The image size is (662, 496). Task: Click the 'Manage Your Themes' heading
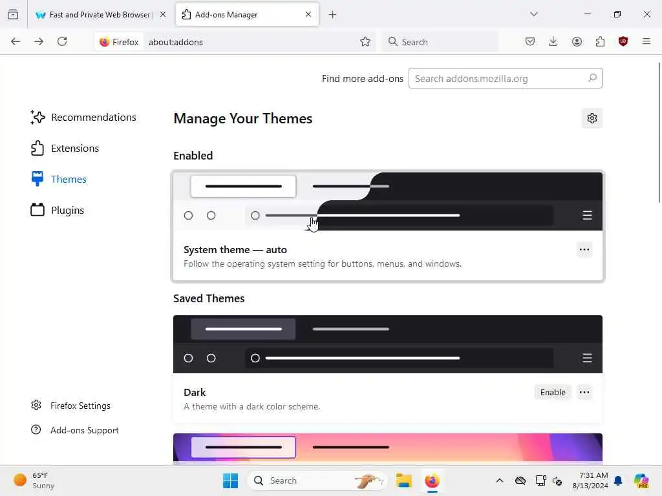243,119
